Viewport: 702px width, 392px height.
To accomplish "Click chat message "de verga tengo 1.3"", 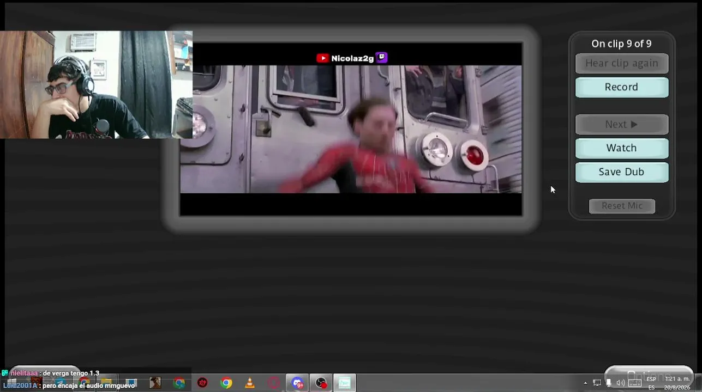I will click(x=71, y=373).
